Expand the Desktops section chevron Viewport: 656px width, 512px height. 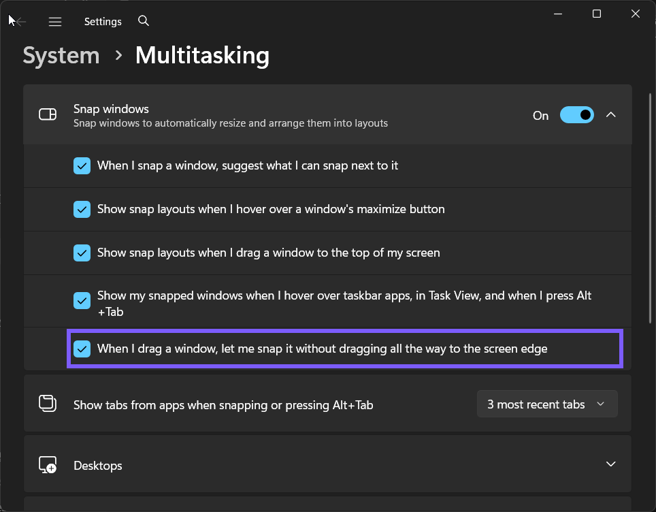(x=611, y=464)
